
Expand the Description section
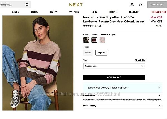click(x=123, y=96)
